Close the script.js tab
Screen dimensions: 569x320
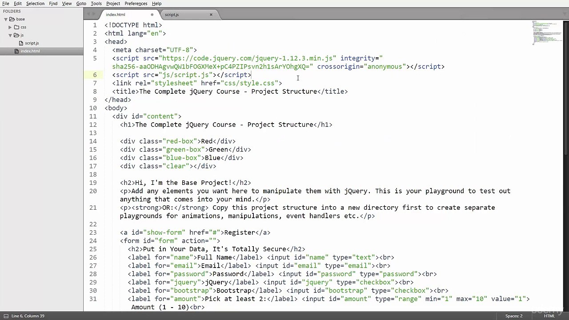point(211,15)
